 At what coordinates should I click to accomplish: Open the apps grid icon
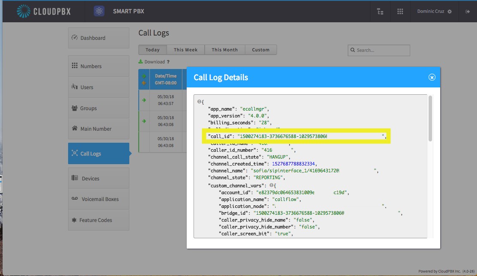coord(400,11)
